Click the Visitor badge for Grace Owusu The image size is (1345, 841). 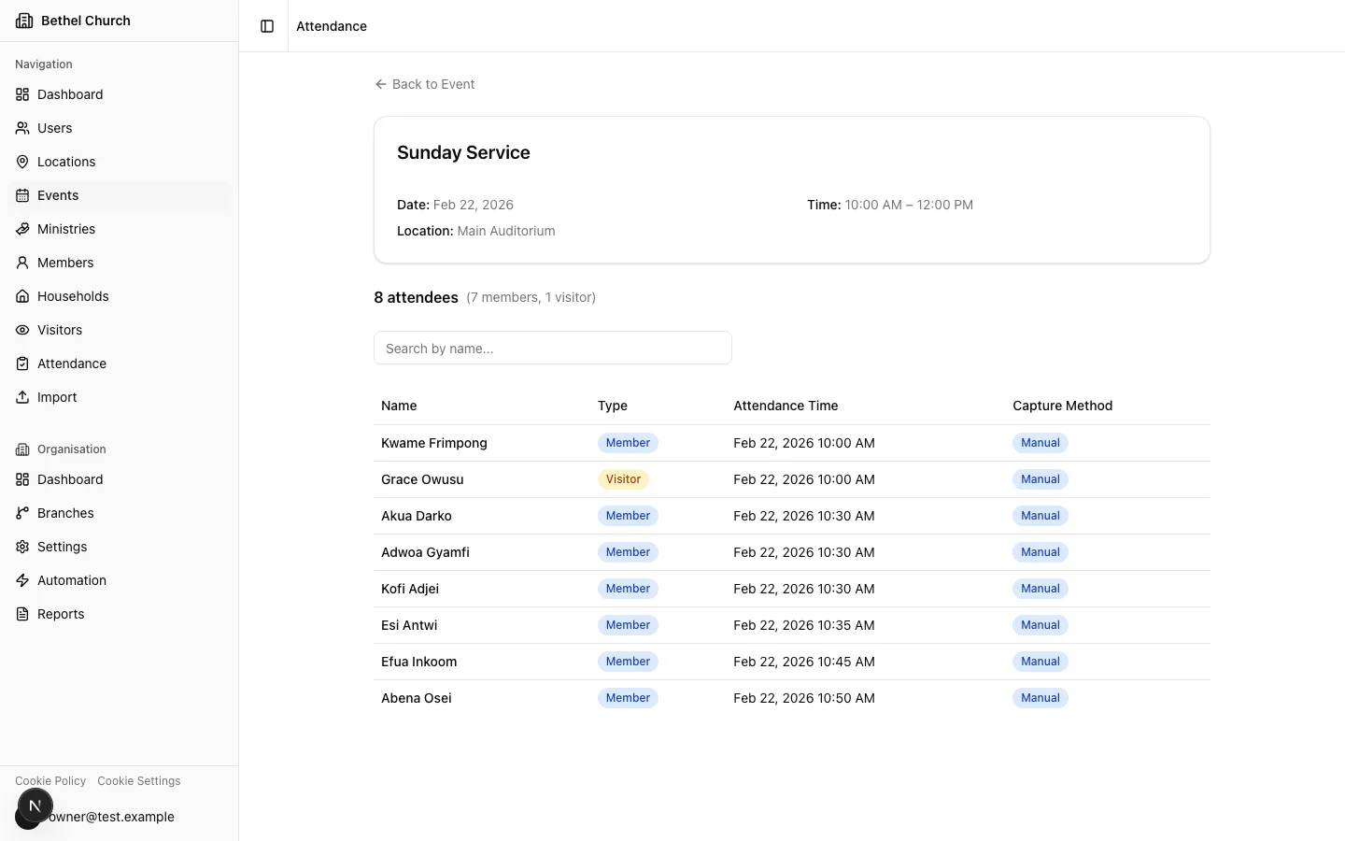623,479
